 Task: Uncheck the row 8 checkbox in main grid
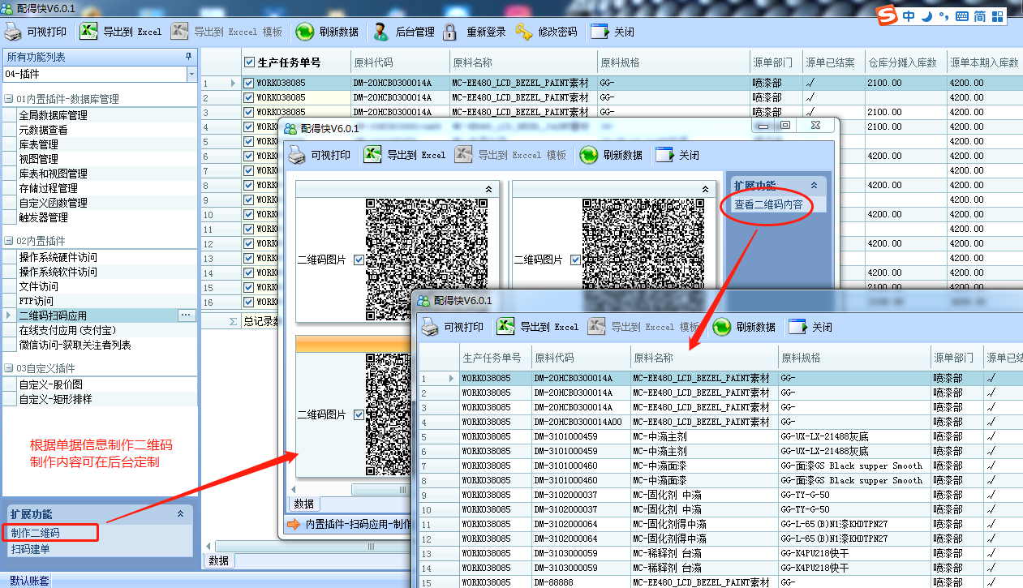(x=249, y=185)
